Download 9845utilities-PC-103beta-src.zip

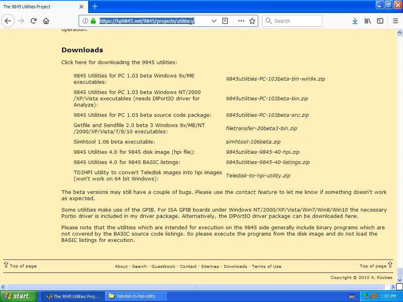267,115
